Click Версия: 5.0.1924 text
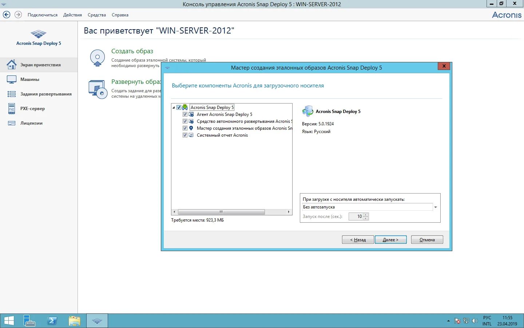The width and height of the screenshot is (524, 328). pyautogui.click(x=318, y=124)
